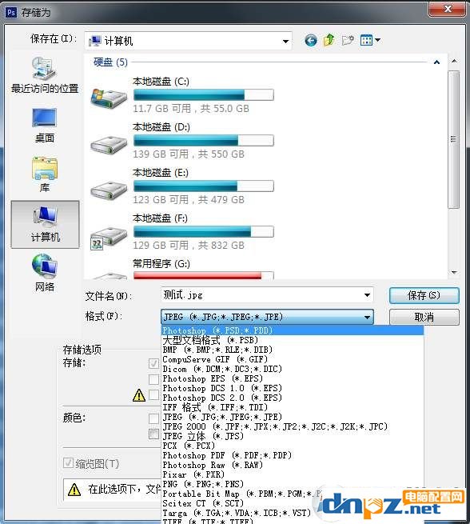Choose JPEG 立体 (*.JPS) format
Image resolution: width=470 pixels, height=524 pixels.
coord(293,436)
